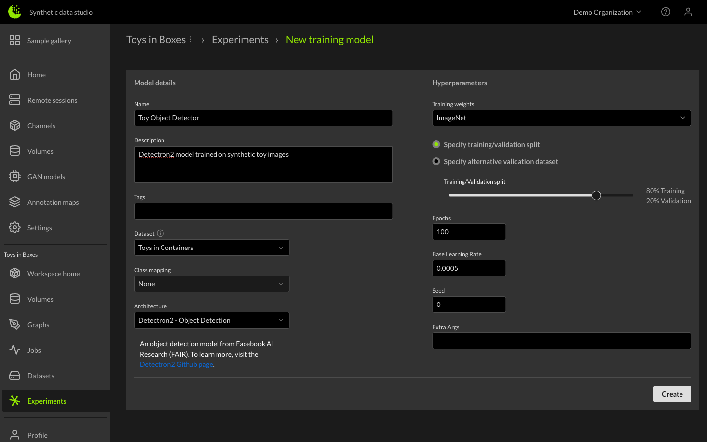Open the Demo Organization dropdown
This screenshot has width=707, height=442.
pyautogui.click(x=607, y=12)
